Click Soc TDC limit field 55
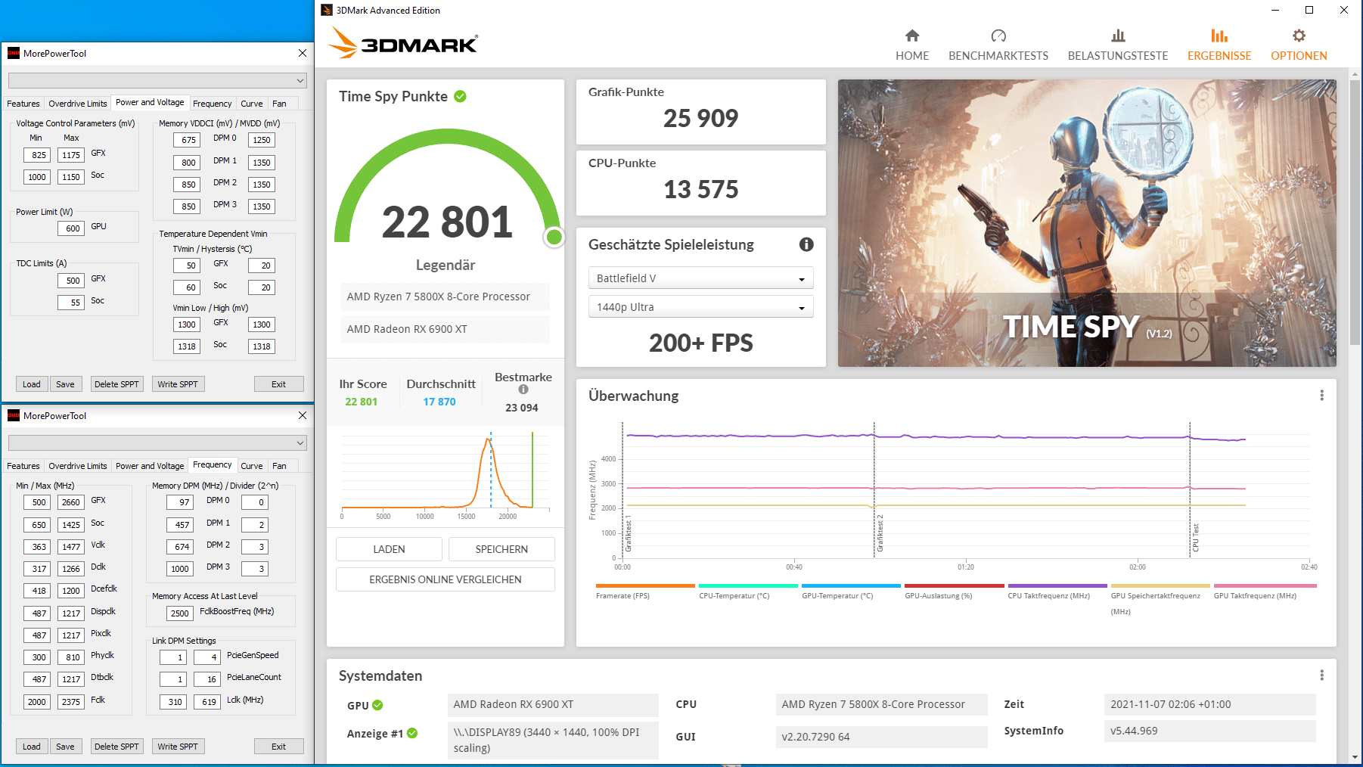1363x767 pixels. click(x=71, y=303)
